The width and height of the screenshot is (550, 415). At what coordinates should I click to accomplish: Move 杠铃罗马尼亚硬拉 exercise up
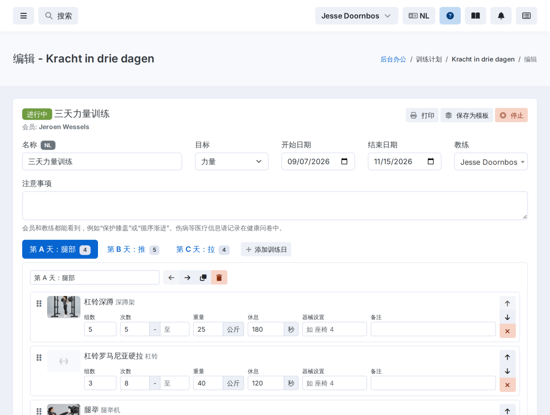tap(507, 357)
